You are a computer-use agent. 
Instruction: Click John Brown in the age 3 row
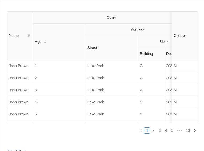[18, 90]
